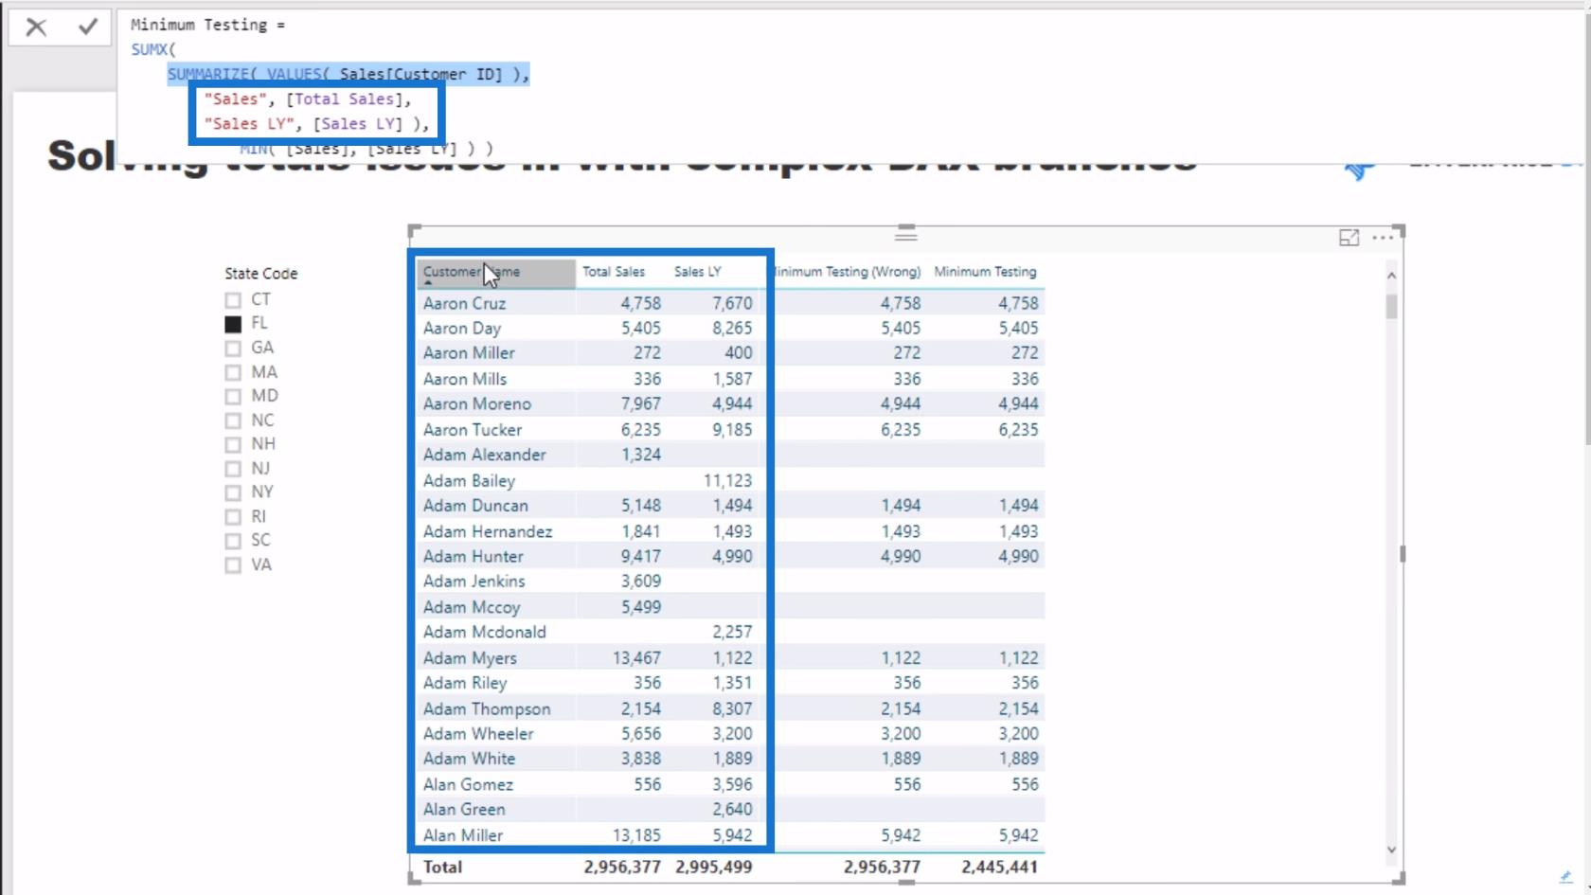Cancel the formula edit with the X icon
Viewport: 1591px width, 895px height.
click(x=36, y=27)
